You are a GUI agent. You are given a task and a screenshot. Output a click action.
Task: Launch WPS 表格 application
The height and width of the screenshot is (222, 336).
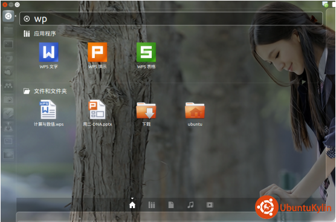(146, 55)
